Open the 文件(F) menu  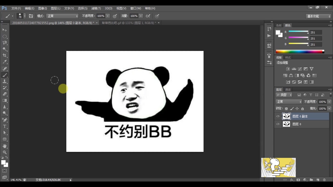point(16,8)
